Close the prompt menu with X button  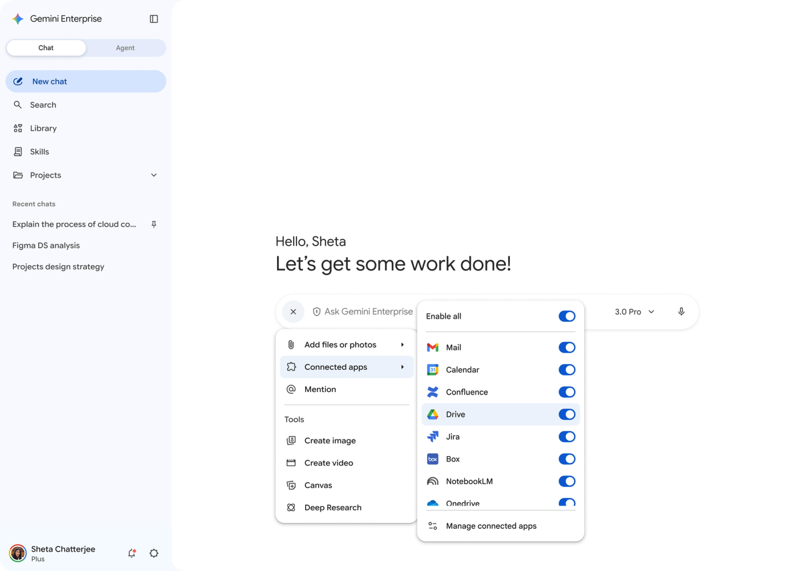[293, 312]
